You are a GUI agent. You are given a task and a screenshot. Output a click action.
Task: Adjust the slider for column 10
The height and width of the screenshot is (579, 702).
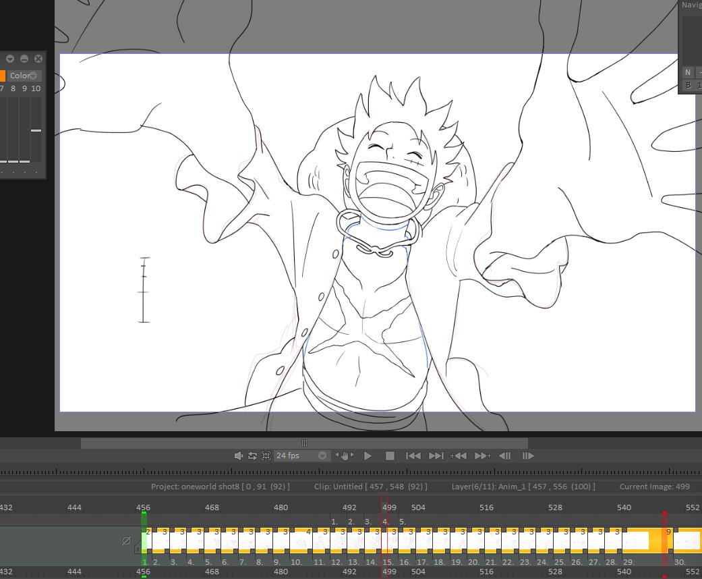(36, 130)
